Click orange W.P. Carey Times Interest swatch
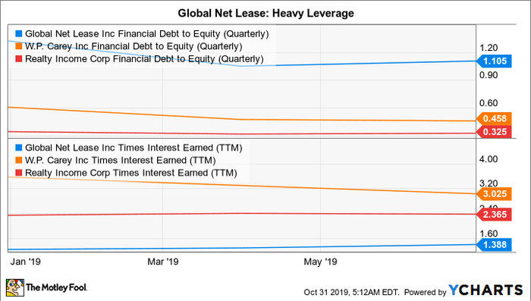The width and height of the screenshot is (531, 301). click(x=19, y=160)
